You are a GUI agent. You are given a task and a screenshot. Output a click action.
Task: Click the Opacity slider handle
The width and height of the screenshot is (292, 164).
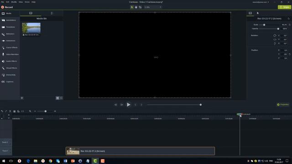click(278, 29)
